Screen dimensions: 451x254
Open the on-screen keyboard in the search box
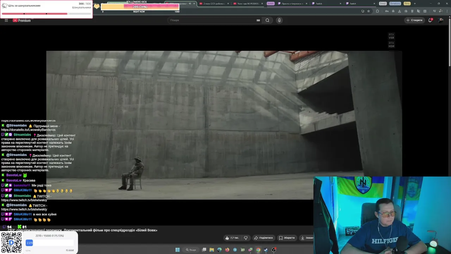(x=258, y=20)
